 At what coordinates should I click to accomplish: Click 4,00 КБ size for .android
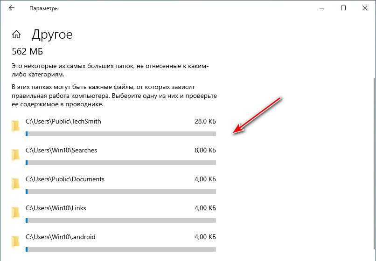click(205, 237)
